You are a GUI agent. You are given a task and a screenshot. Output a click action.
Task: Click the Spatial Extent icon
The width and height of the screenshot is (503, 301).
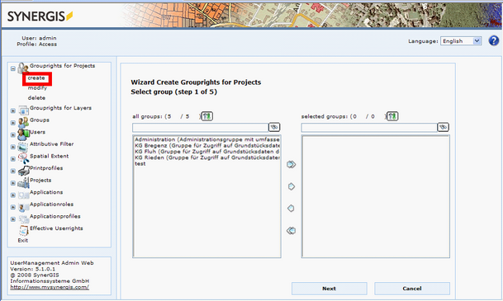coord(23,158)
